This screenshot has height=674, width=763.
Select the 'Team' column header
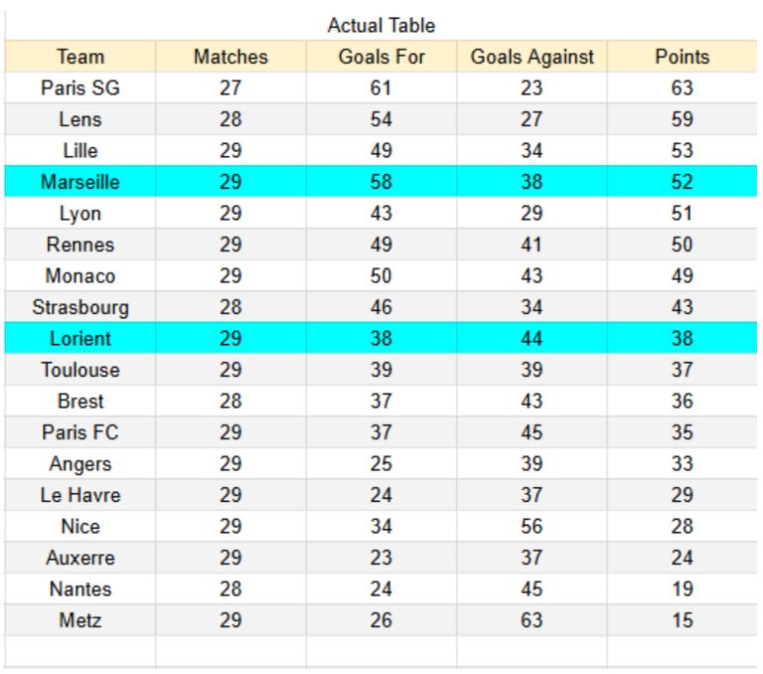pyautogui.click(x=80, y=57)
